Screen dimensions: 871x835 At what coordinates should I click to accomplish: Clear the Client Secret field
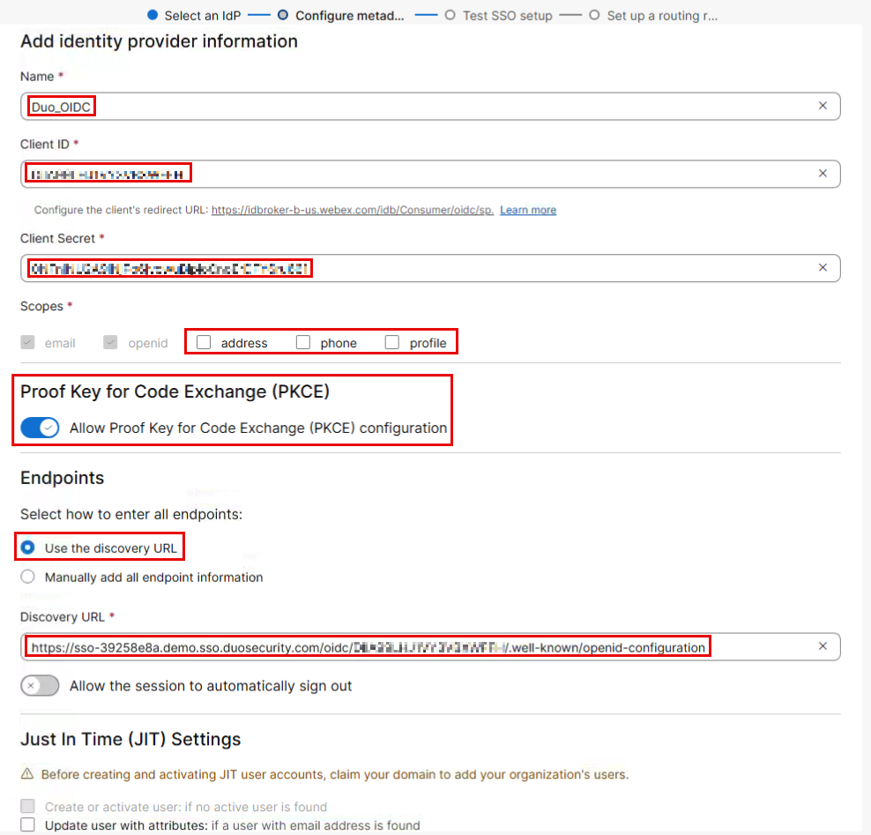pyautogui.click(x=823, y=268)
